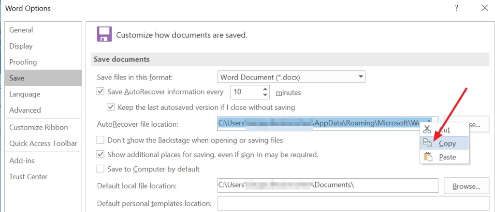The width and height of the screenshot is (495, 212).
Task: Click the Save documents section heading
Action: point(121,59)
